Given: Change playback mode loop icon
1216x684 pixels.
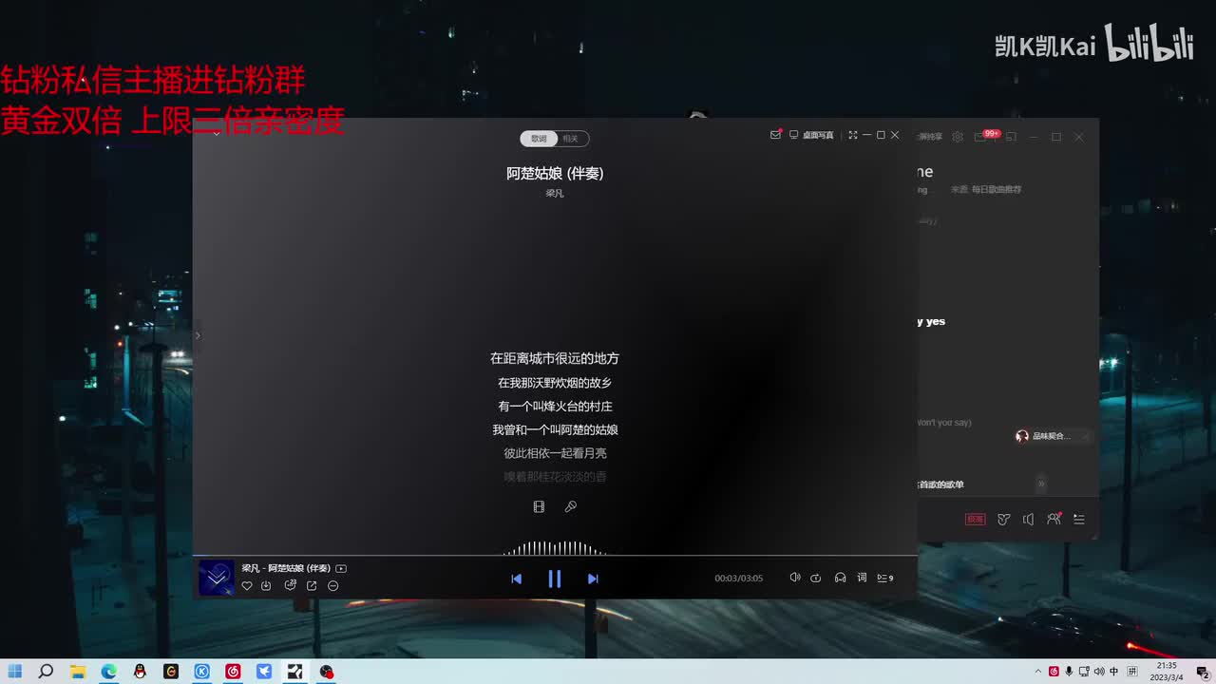Looking at the screenshot, I should 815,578.
